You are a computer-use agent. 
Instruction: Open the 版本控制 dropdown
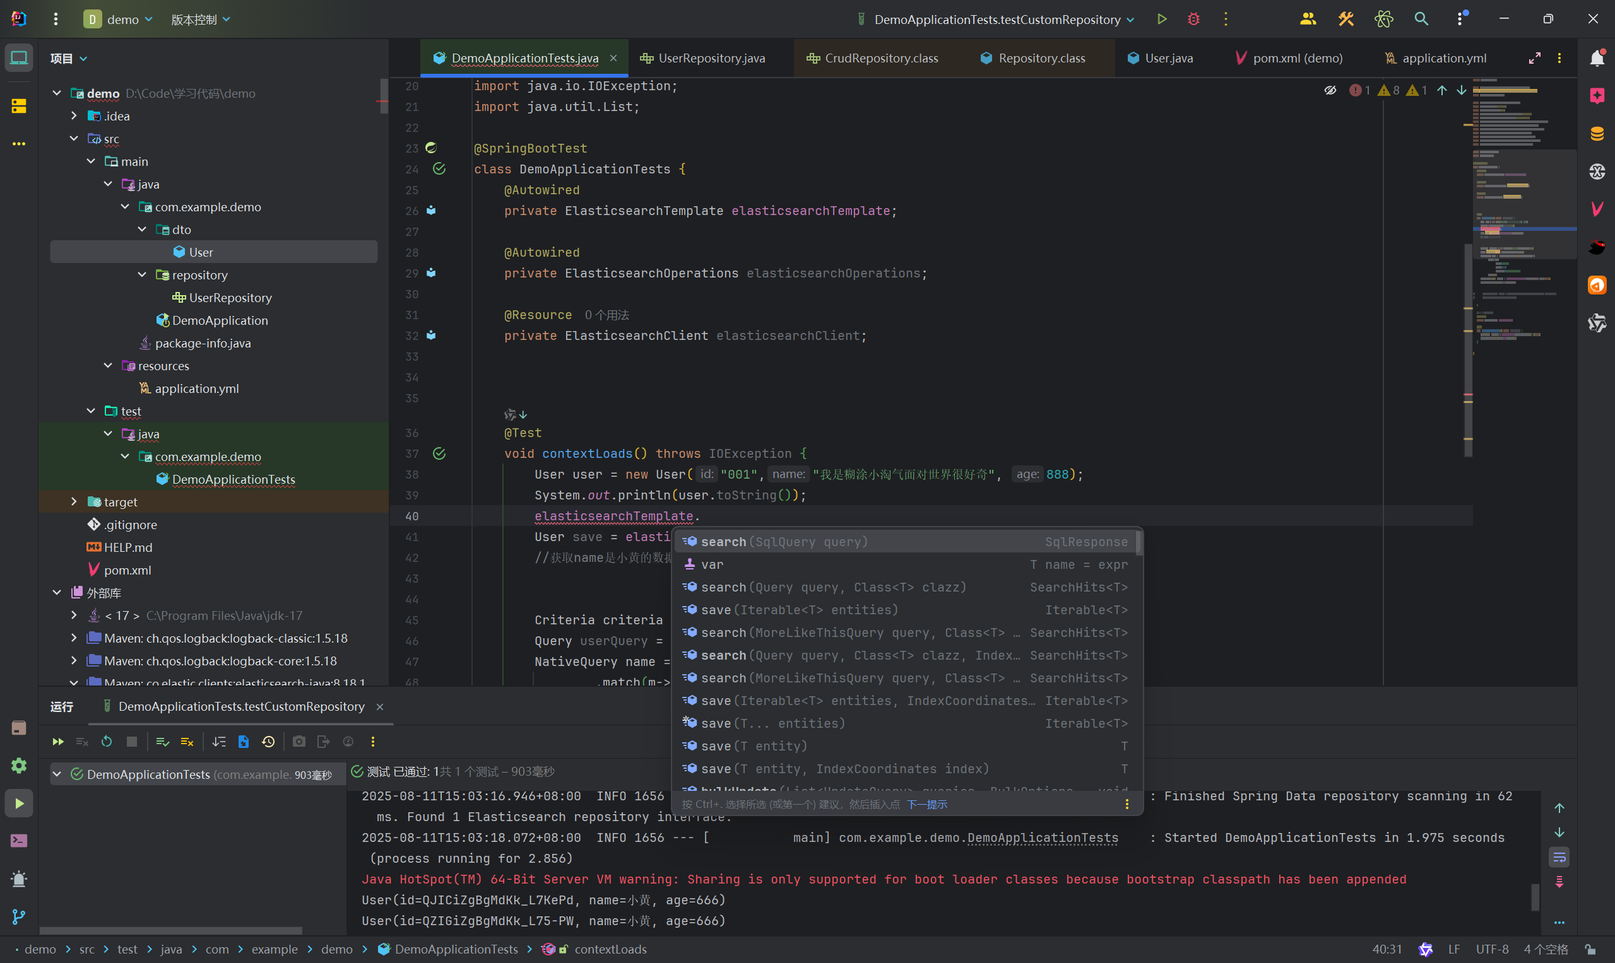(201, 20)
